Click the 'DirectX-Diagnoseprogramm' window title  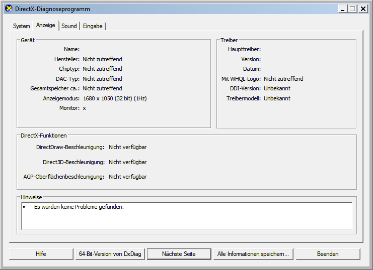(52, 9)
